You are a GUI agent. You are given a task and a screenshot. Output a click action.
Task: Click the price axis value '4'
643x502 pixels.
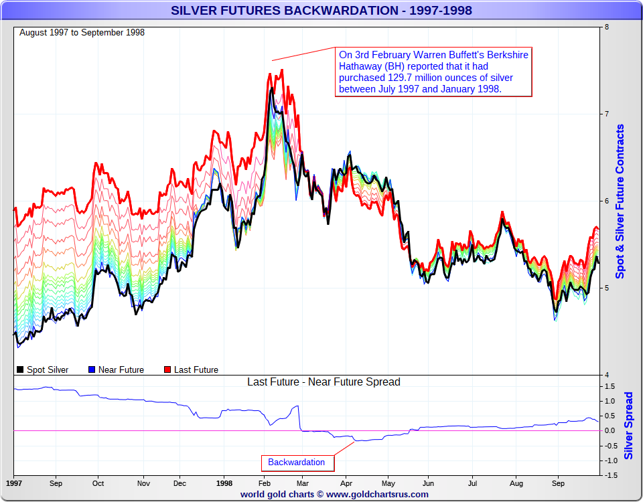pyautogui.click(x=607, y=375)
